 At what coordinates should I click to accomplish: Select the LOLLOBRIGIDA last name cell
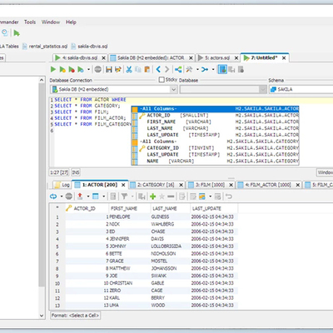tap(171, 246)
